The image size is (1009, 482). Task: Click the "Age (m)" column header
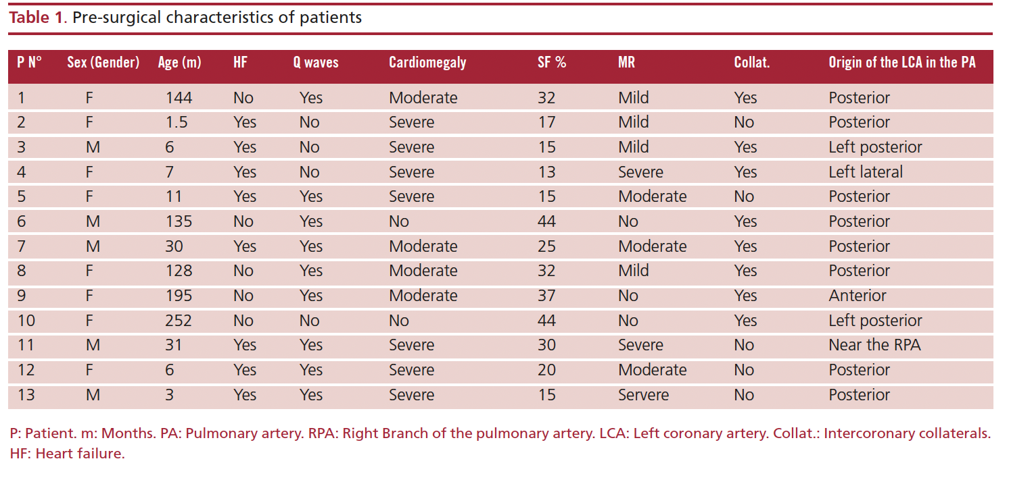click(x=179, y=63)
